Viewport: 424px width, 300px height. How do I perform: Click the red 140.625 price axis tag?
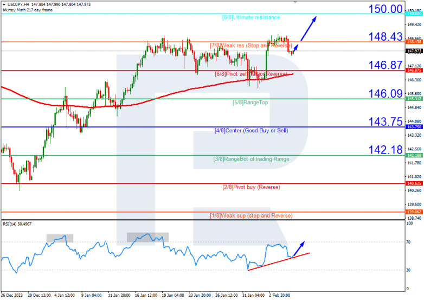414,183
